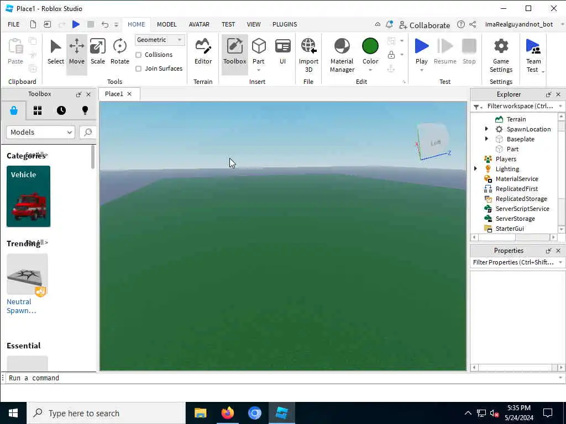This screenshot has width=566, height=424.
Task: Start Team Test
Action: 533,56
